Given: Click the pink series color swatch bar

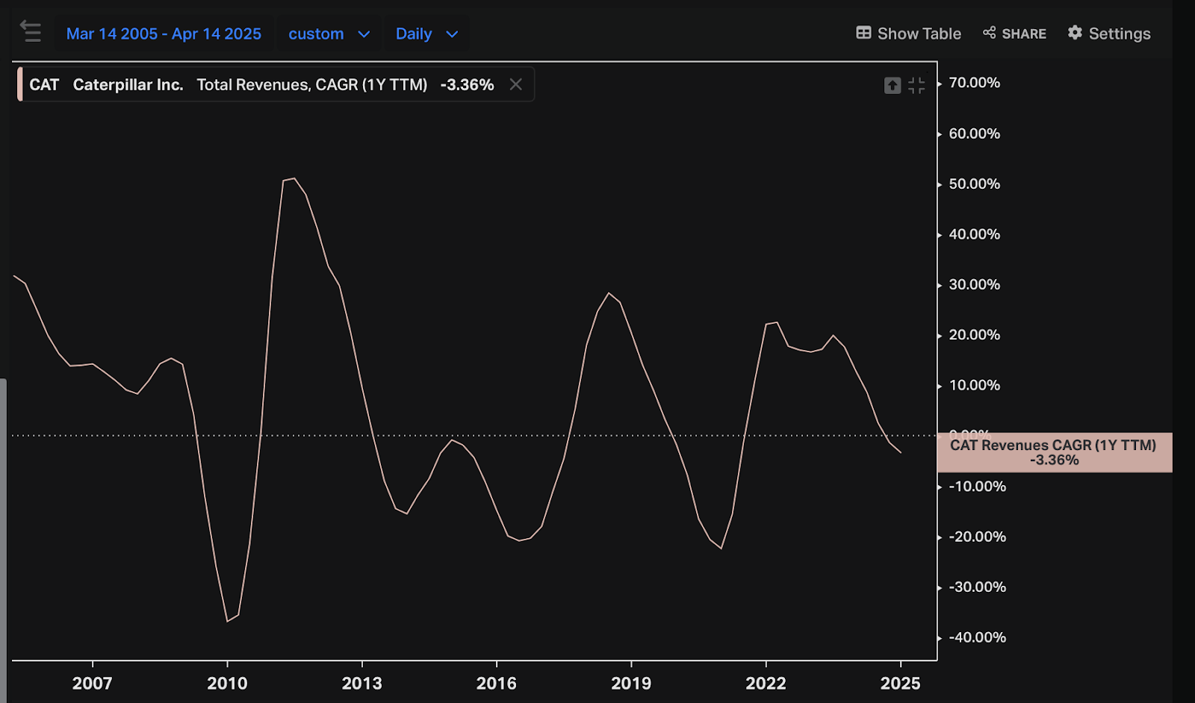Looking at the screenshot, I should 20,84.
